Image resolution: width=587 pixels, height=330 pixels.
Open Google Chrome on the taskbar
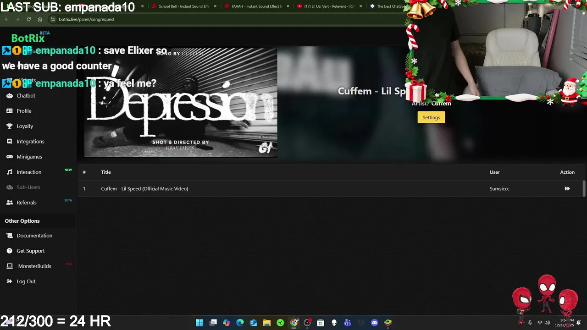coord(294,323)
